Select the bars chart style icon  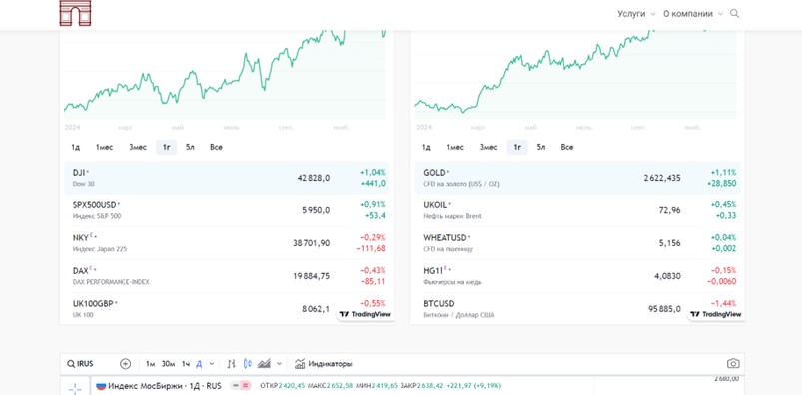231,364
